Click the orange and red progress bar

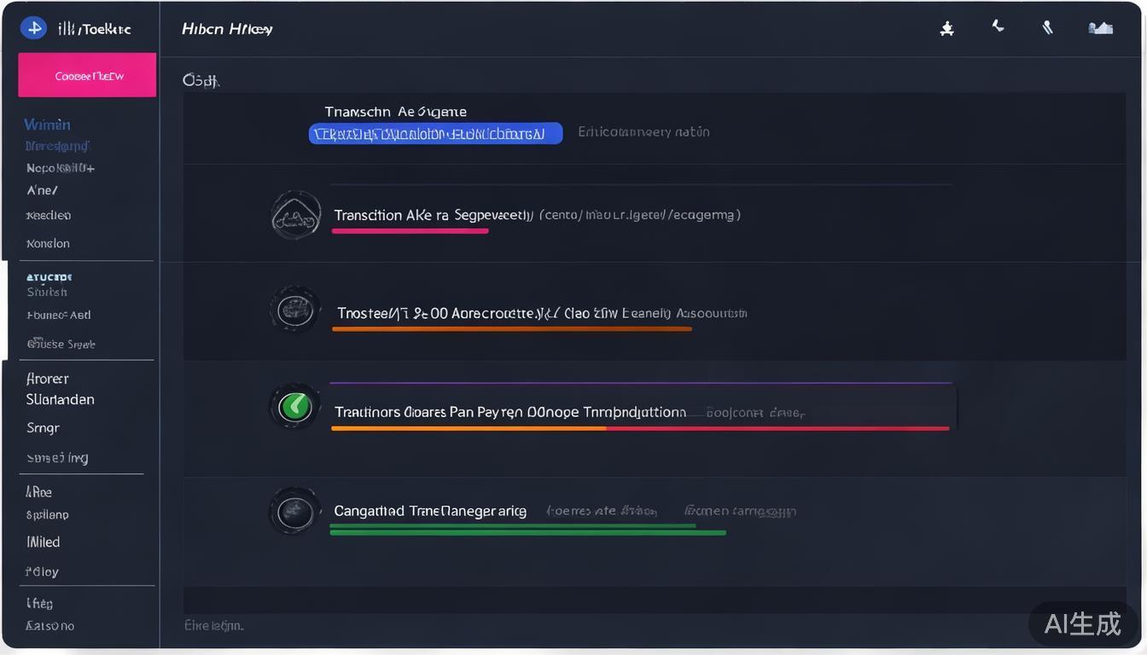coord(639,428)
